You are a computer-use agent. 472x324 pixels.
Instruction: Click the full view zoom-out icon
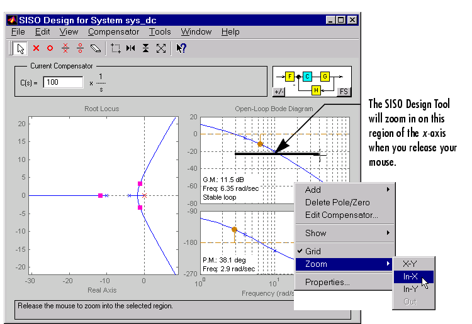pos(160,48)
